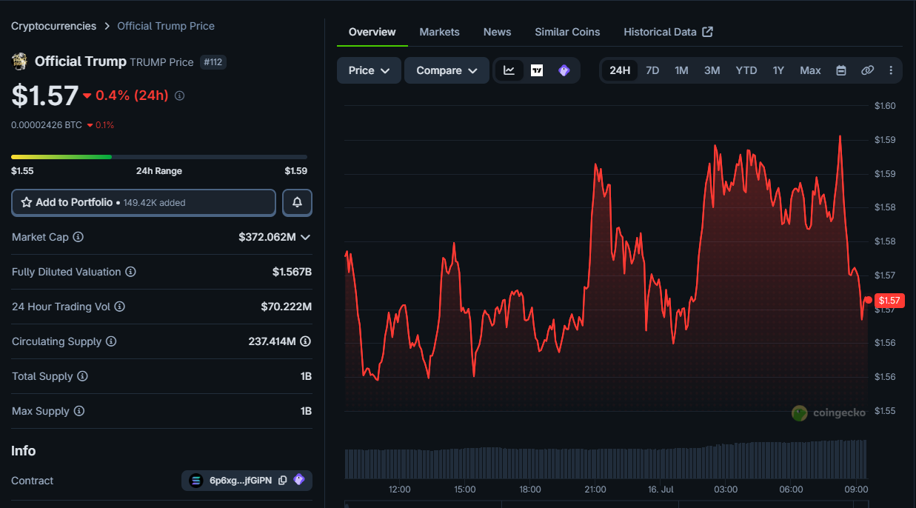Screen dimensions: 916x508
Task: Open the chart more options menu
Action: [x=891, y=70]
